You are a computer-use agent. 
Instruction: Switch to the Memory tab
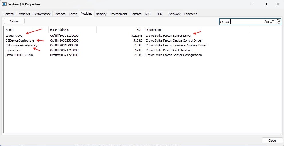101,14
